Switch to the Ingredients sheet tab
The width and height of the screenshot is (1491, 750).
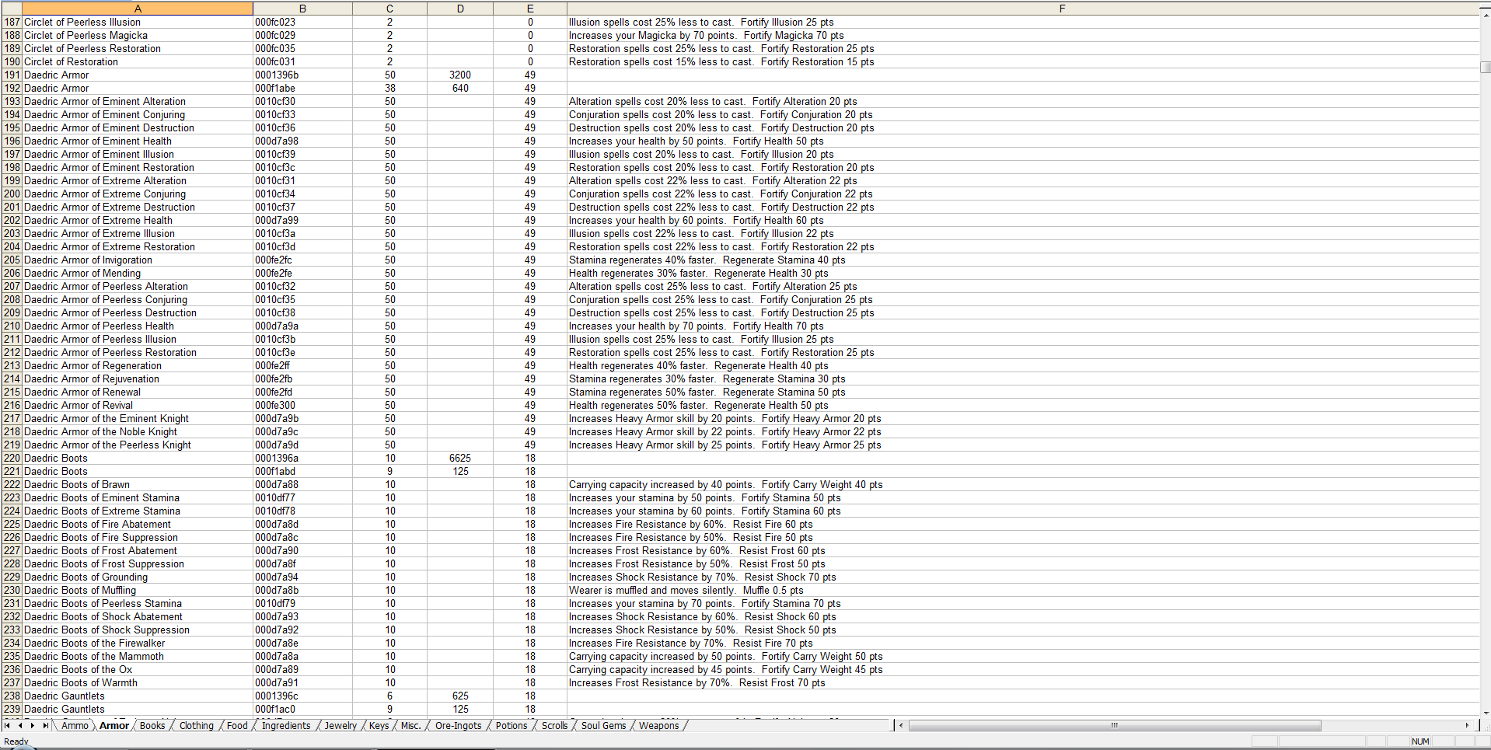[x=285, y=725]
